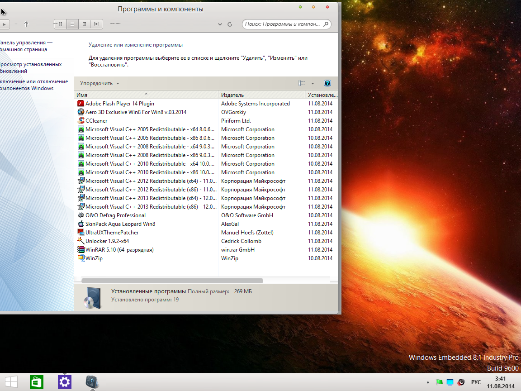Screen dimensions: 521x391
Task: Click publisher Cedrick Collomb cell
Action: 241,241
